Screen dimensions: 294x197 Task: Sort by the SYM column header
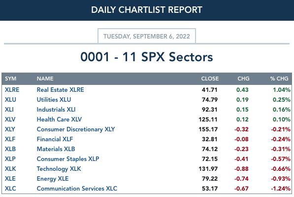[x=10, y=79]
